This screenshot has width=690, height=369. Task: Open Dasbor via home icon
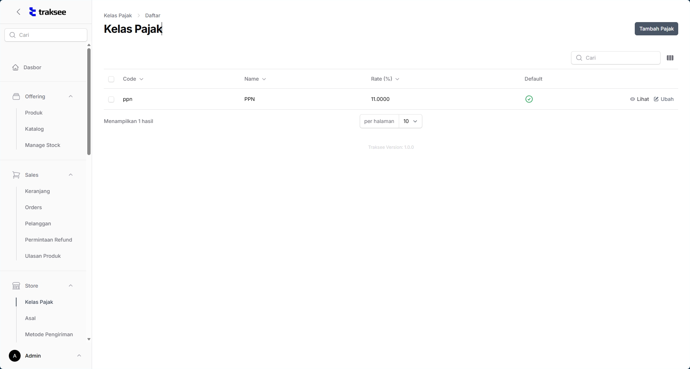[x=15, y=67]
